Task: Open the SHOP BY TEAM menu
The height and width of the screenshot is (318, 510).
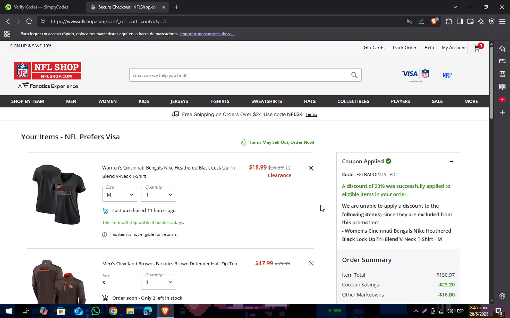Action: click(x=28, y=101)
